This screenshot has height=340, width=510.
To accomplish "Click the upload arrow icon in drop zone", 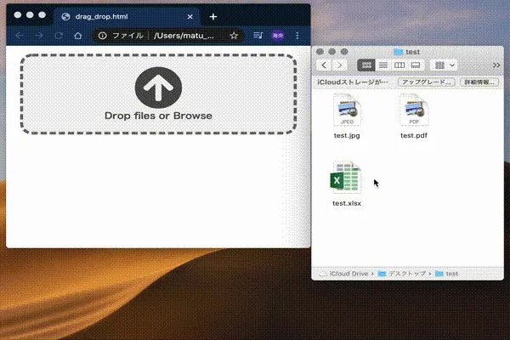I will click(x=158, y=88).
